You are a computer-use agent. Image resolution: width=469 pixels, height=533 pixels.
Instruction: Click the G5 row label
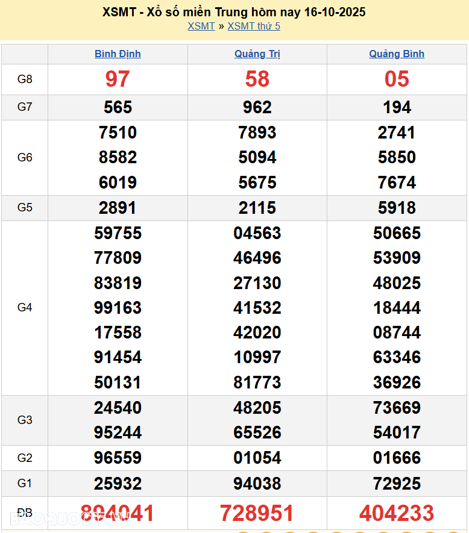click(25, 208)
